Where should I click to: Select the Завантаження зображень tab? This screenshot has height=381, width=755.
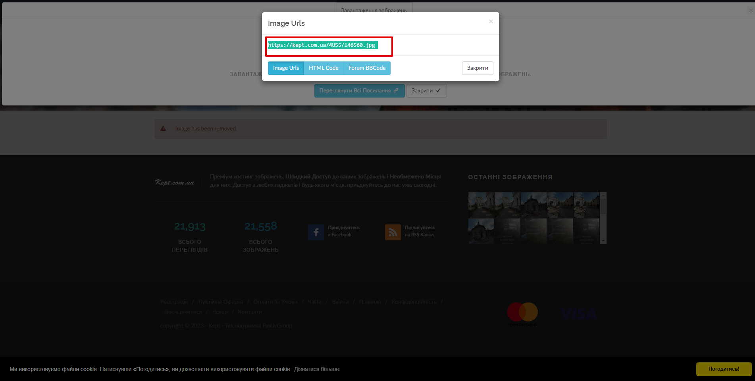coord(374,10)
